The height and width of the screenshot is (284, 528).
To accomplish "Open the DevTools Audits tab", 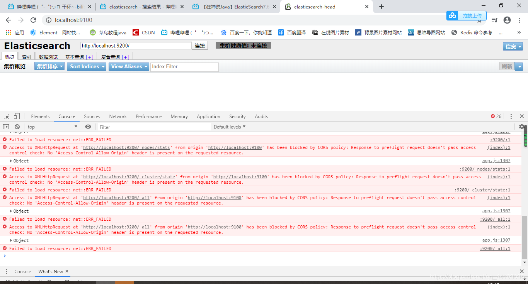I will point(261,116).
